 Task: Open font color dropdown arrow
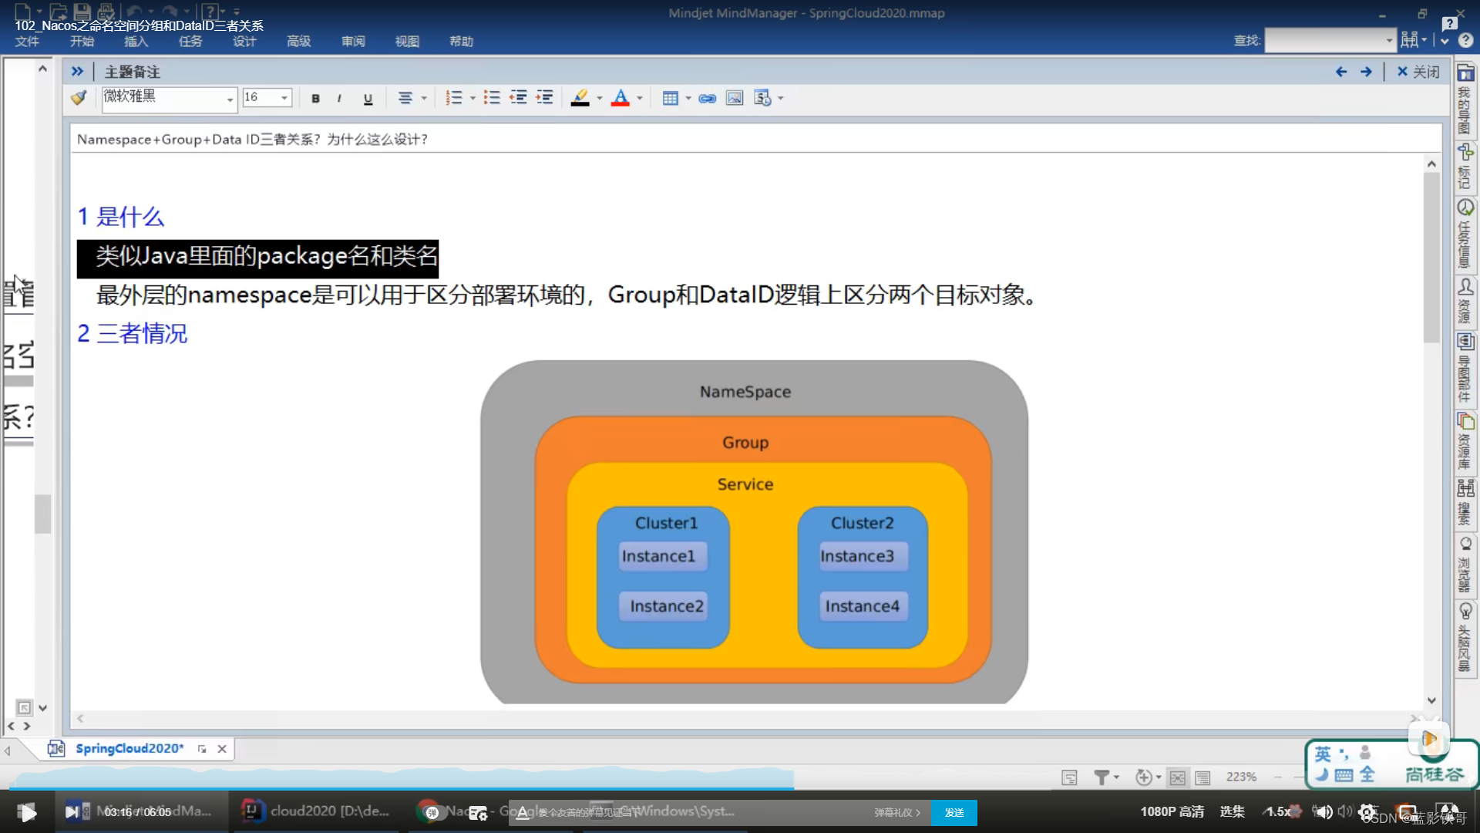tap(640, 98)
